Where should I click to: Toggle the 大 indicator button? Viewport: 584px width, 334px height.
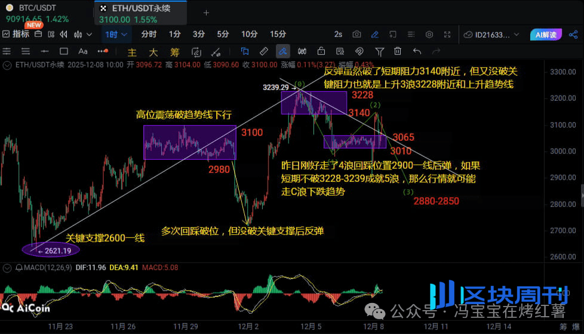tap(153, 52)
